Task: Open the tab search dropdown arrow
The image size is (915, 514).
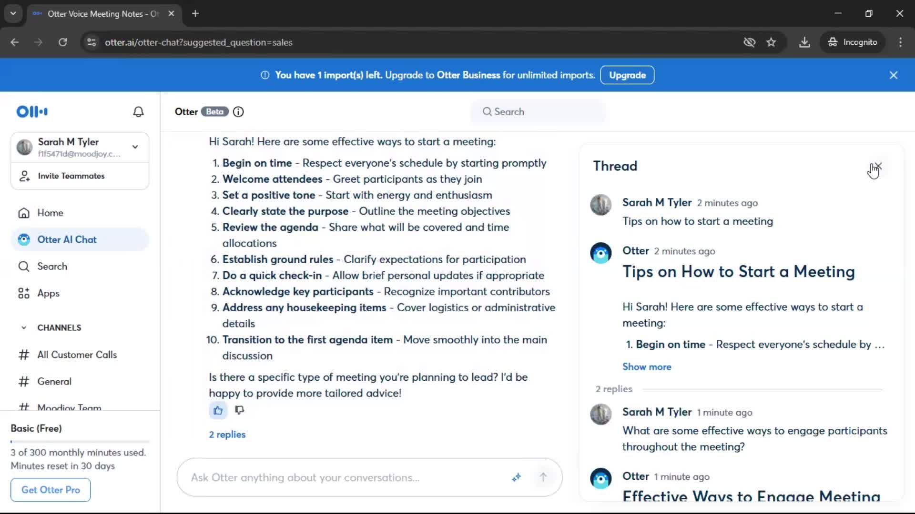Action: point(13,14)
